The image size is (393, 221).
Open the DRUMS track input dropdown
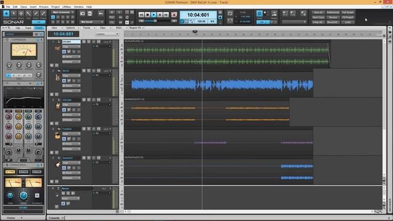[x=71, y=56]
